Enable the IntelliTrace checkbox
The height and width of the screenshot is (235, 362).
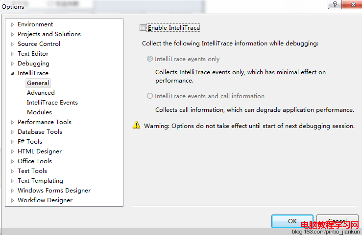coord(143,28)
